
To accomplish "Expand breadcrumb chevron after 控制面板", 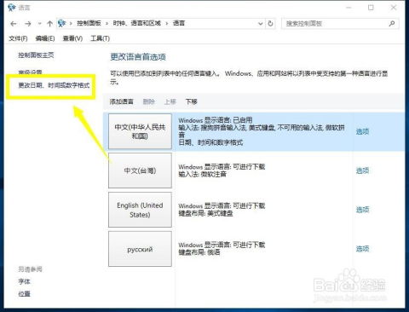I will (x=107, y=24).
